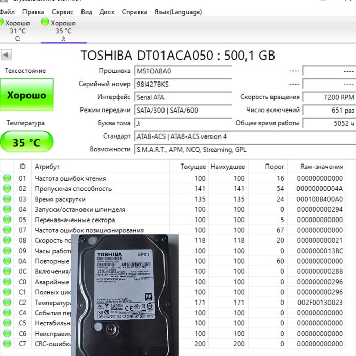Click status icon of attribute 0C
The height and width of the screenshot is (356, 356).
7,271
